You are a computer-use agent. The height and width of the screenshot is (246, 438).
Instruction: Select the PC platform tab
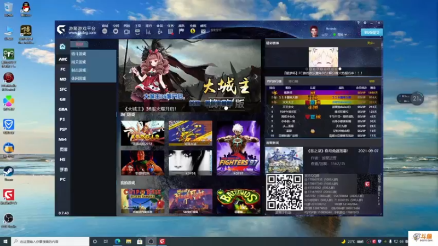[x=62, y=179]
